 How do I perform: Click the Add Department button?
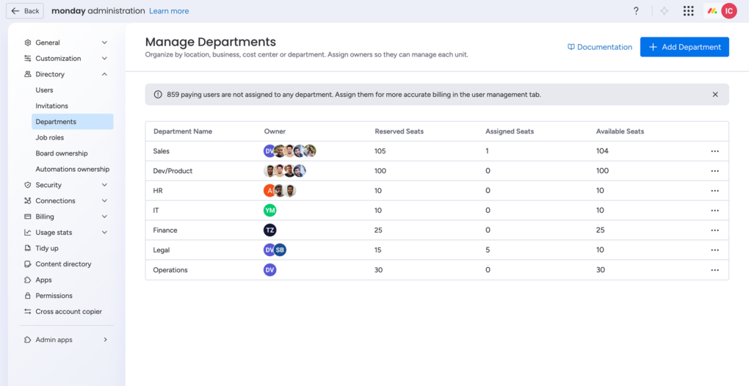click(x=684, y=47)
